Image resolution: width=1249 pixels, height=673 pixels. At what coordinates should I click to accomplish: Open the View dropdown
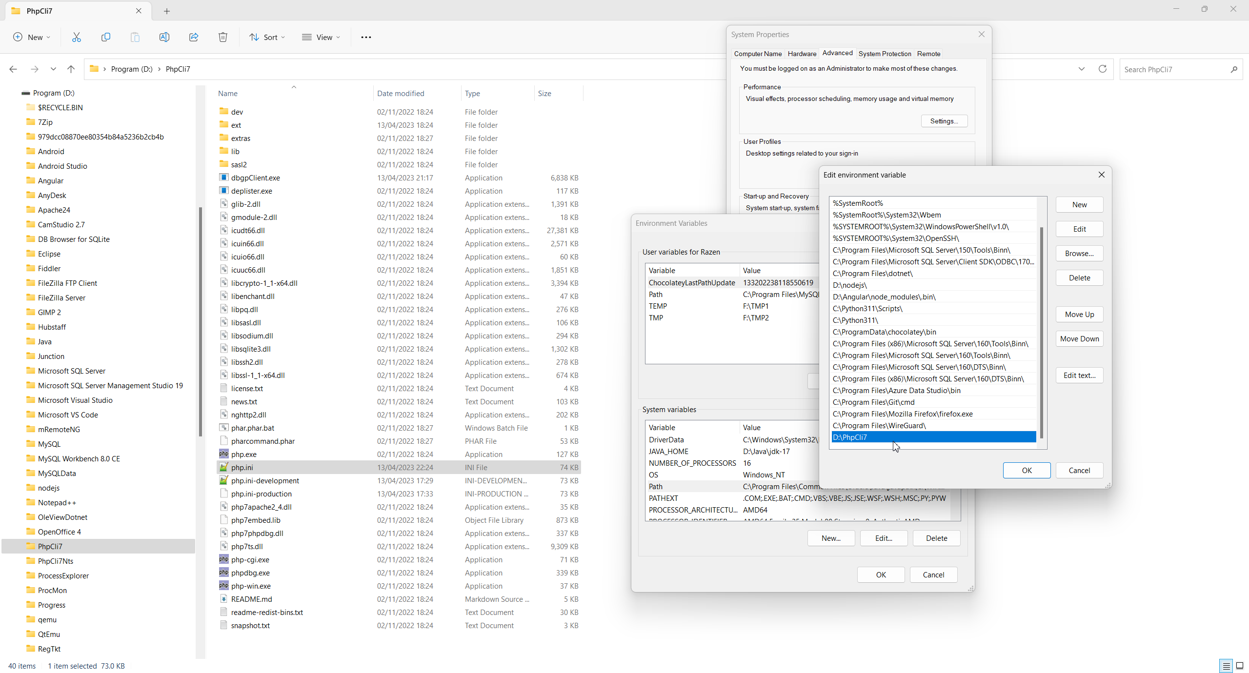click(x=321, y=37)
